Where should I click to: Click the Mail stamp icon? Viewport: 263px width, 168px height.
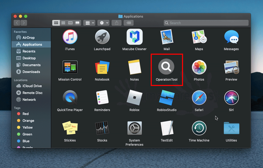(167, 37)
